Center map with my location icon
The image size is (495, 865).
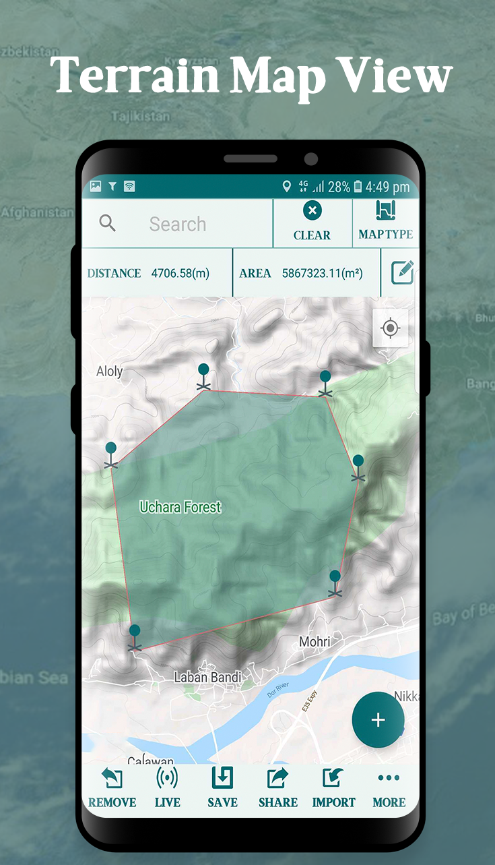click(390, 328)
